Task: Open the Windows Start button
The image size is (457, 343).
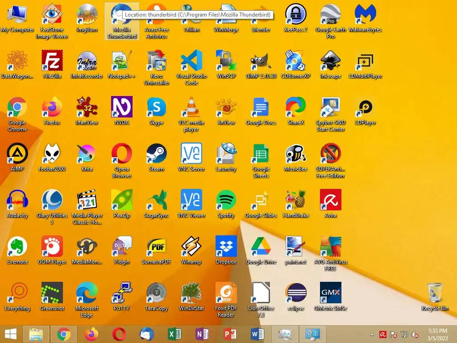Action: 11,334
